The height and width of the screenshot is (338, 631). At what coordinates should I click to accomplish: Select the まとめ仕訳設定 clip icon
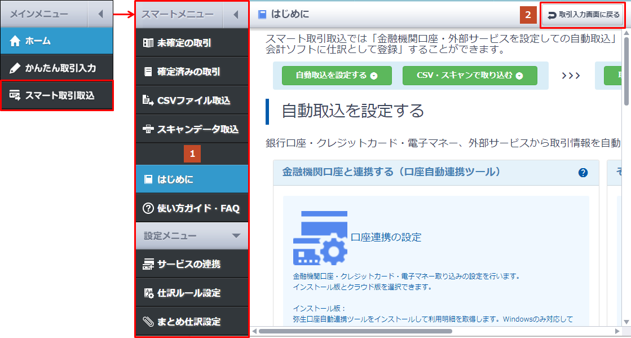[148, 320]
